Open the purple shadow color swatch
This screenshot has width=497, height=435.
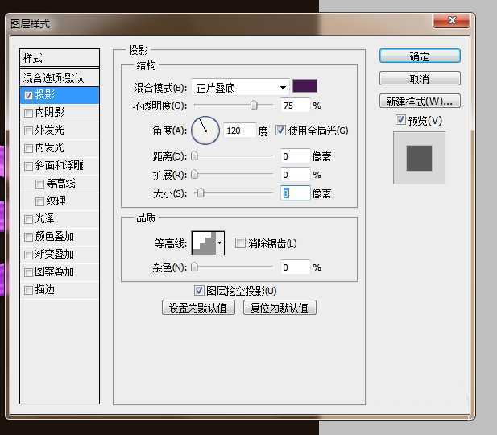pyautogui.click(x=304, y=86)
